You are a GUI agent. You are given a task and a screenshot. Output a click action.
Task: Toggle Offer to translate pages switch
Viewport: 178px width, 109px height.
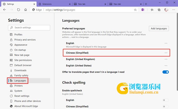(166, 72)
